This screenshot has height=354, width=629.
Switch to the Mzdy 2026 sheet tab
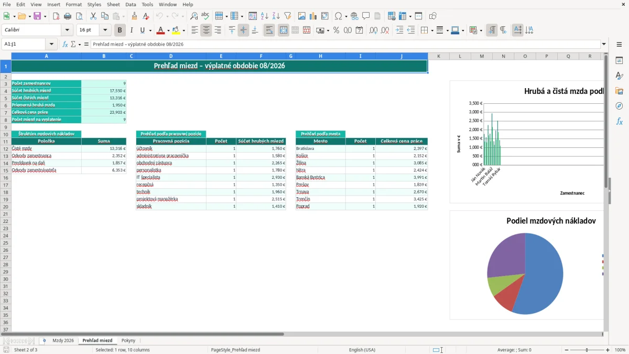pyautogui.click(x=63, y=341)
